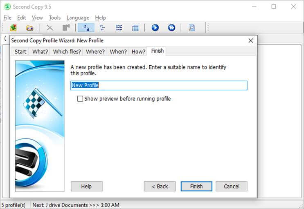The image size is (304, 209).
Task: Click the gray properties toolbar icon
Action: click(x=66, y=28)
